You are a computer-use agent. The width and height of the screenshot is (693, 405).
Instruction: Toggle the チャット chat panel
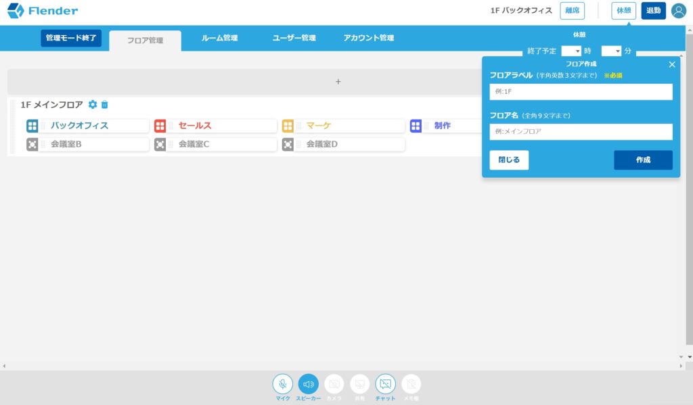click(x=385, y=385)
